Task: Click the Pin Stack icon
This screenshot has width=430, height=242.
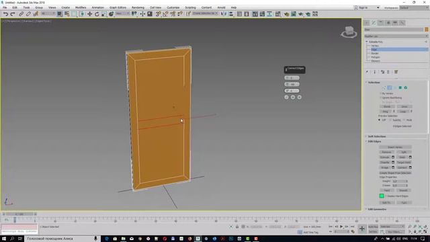Action: (x=367, y=72)
